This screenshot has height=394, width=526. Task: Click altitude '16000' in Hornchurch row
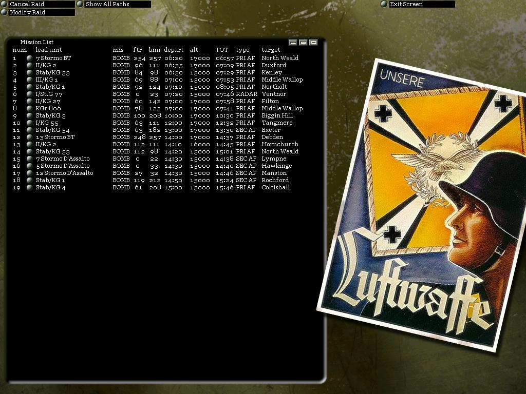[x=200, y=144]
